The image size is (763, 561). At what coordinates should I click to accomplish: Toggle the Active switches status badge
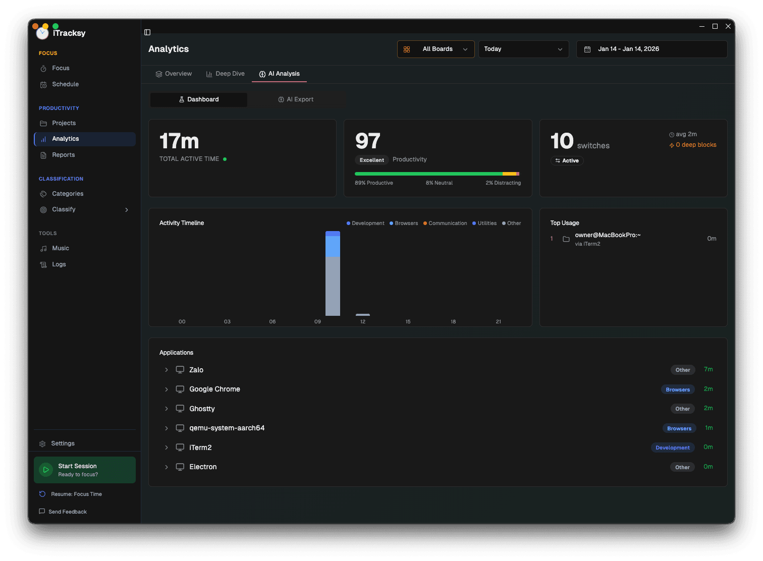point(567,160)
